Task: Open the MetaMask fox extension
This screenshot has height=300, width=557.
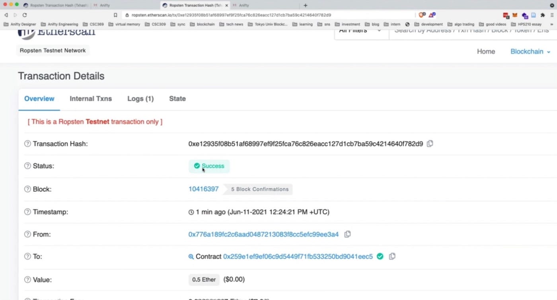Action: 515,15
